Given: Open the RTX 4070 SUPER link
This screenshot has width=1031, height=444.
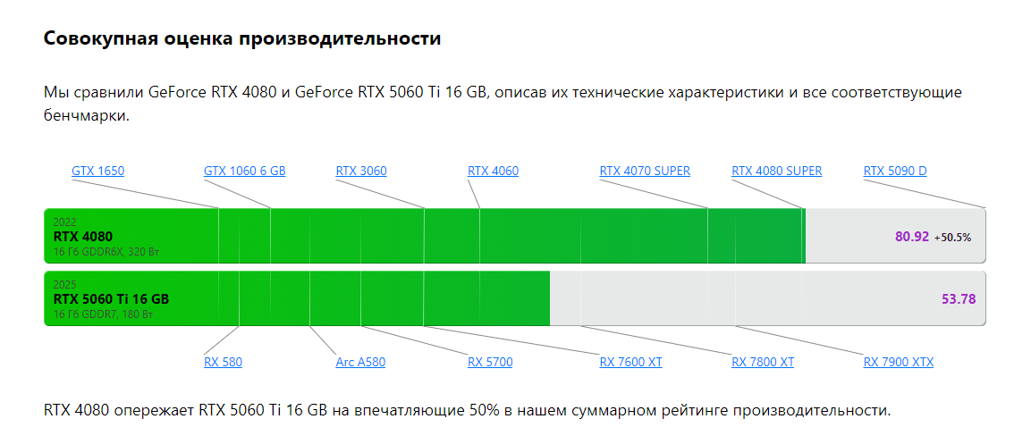Looking at the screenshot, I should pyautogui.click(x=645, y=172).
